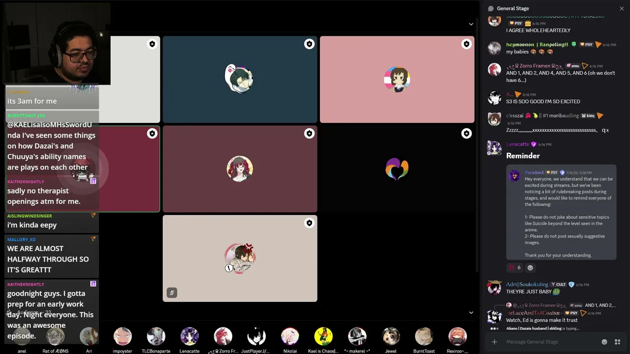Screen dimensions: 630x354
Task: Select the maroon speaker tile avatar
Action: pos(240,169)
